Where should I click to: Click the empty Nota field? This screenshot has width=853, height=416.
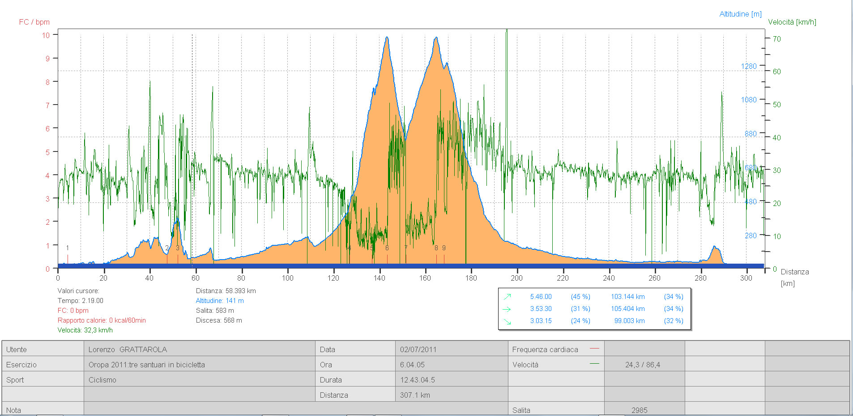295,409
